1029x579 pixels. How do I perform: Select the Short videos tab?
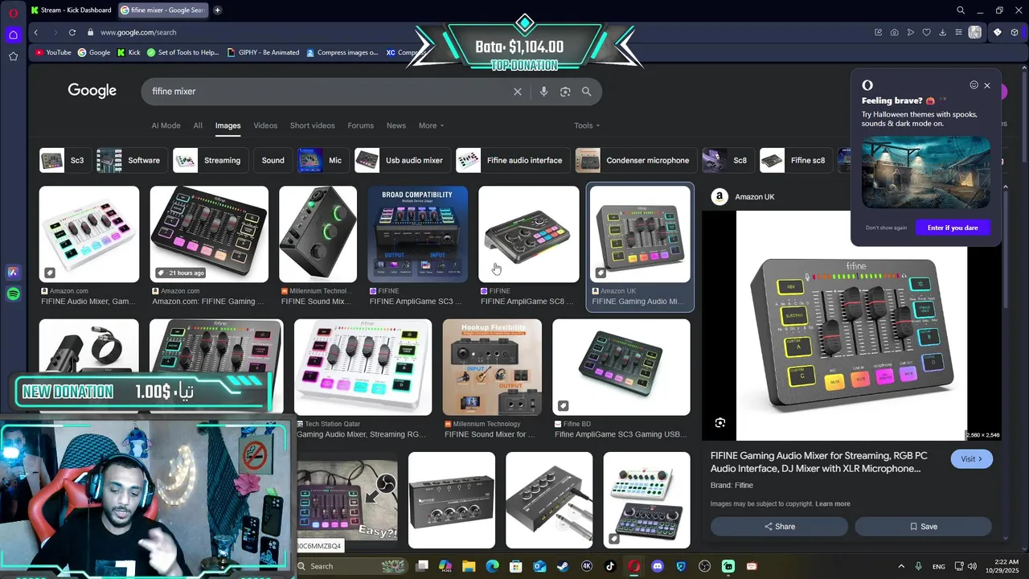312,125
